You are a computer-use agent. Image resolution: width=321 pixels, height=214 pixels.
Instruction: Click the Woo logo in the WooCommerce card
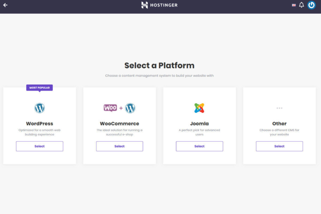coord(110,108)
